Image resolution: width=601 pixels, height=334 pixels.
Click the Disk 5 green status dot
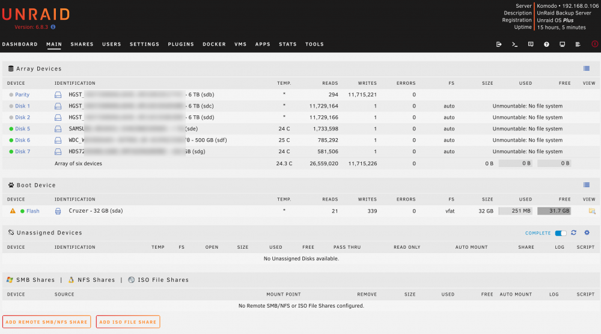click(x=11, y=129)
